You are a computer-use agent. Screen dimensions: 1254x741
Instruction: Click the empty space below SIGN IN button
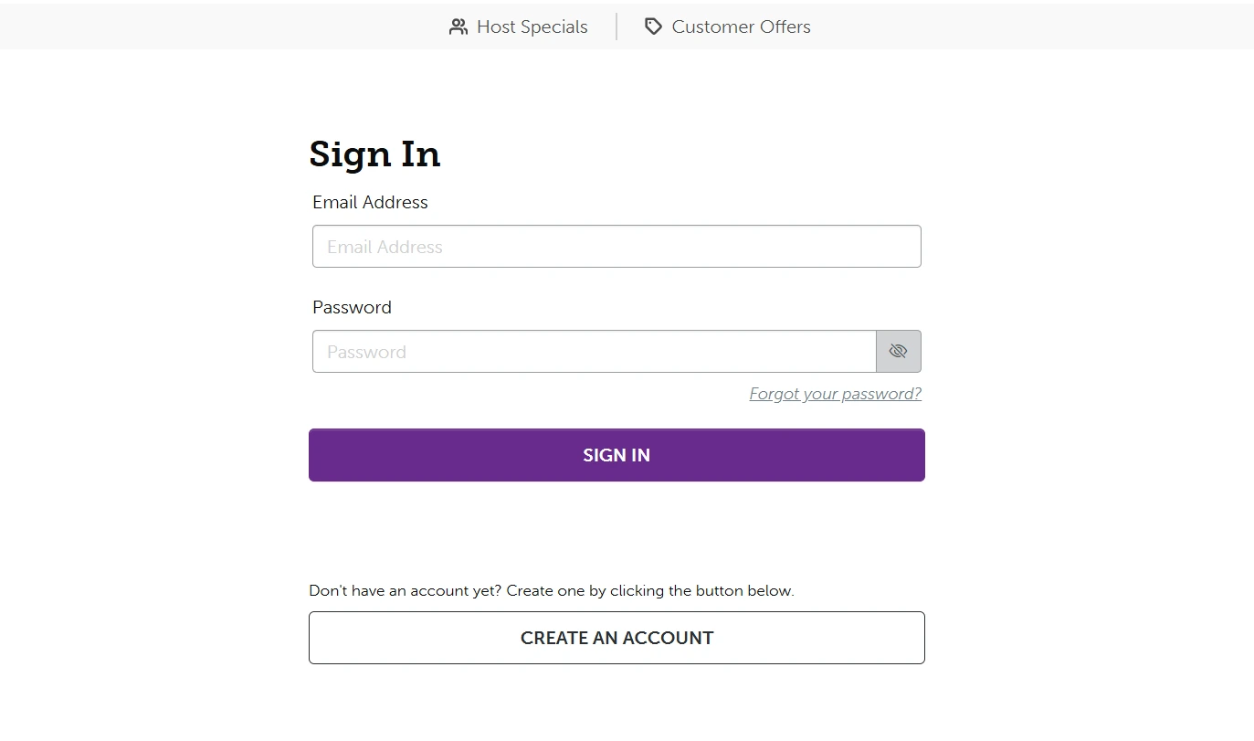616,530
